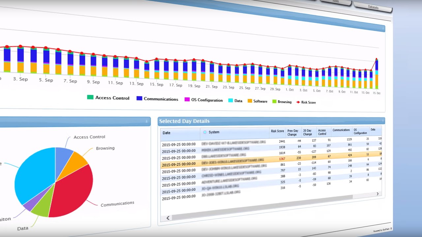The width and height of the screenshot is (422, 237).
Task: Click the Data legend cyan square
Action: 230,100
